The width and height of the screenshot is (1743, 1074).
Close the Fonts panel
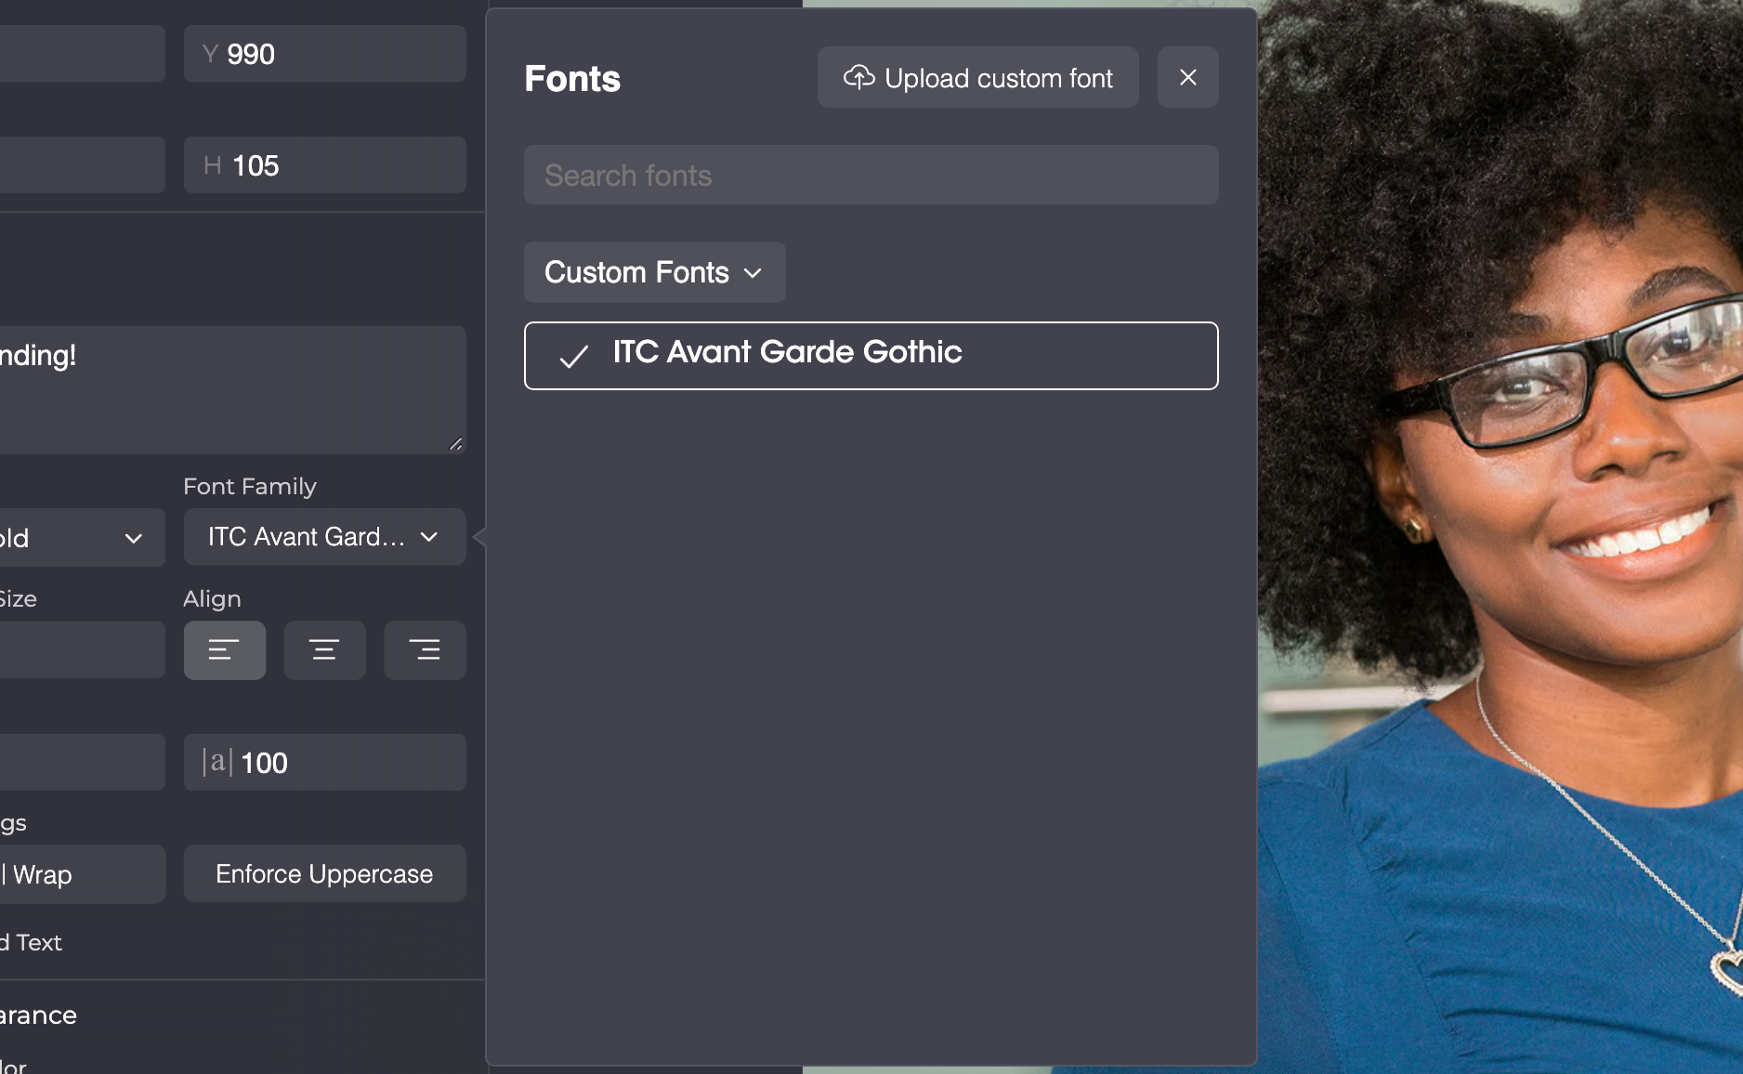coord(1187,78)
